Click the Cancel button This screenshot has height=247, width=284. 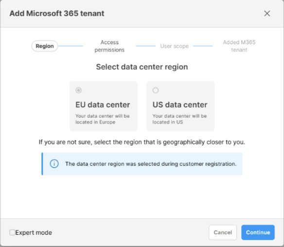point(223,232)
